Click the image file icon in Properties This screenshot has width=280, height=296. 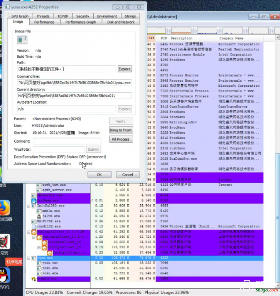22,40
